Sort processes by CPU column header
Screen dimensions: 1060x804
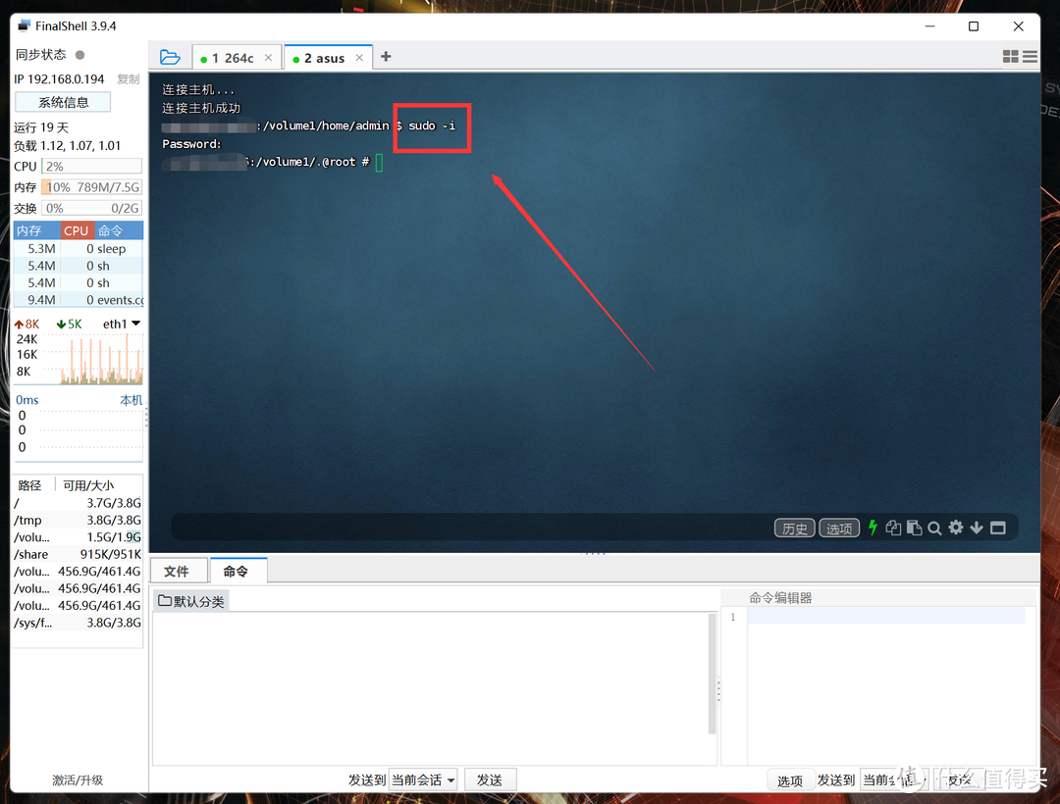(x=77, y=230)
